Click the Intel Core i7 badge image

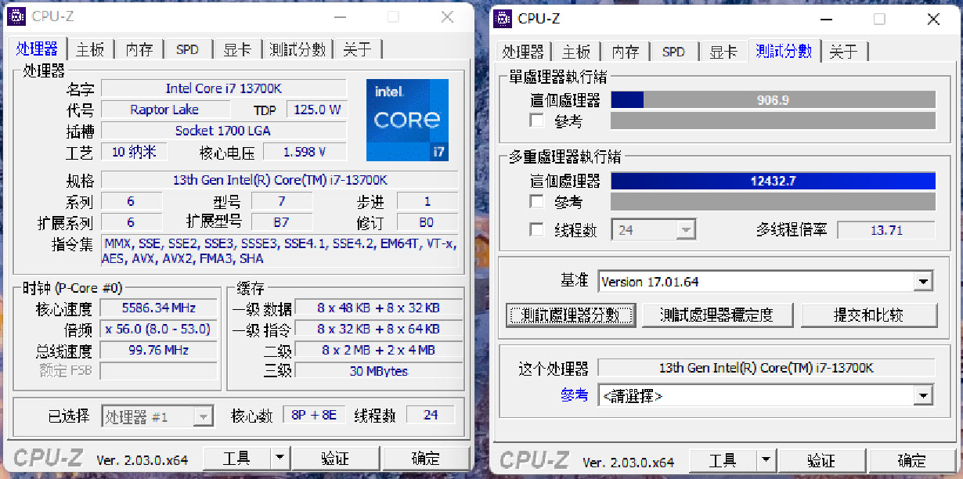[x=407, y=118]
